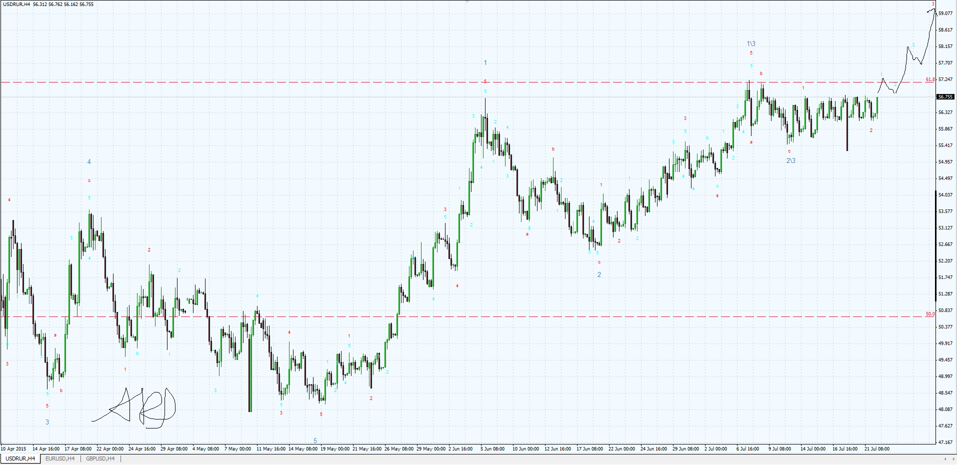Click the '10 Apr 2015' date on time axis
Screen dimensions: 957x465
click(x=13, y=449)
